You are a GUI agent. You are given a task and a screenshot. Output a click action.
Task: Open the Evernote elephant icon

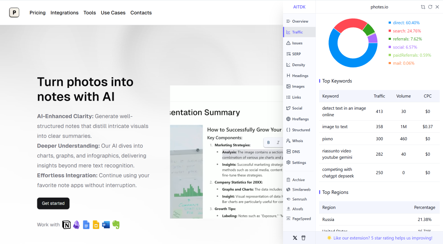pyautogui.click(x=116, y=225)
